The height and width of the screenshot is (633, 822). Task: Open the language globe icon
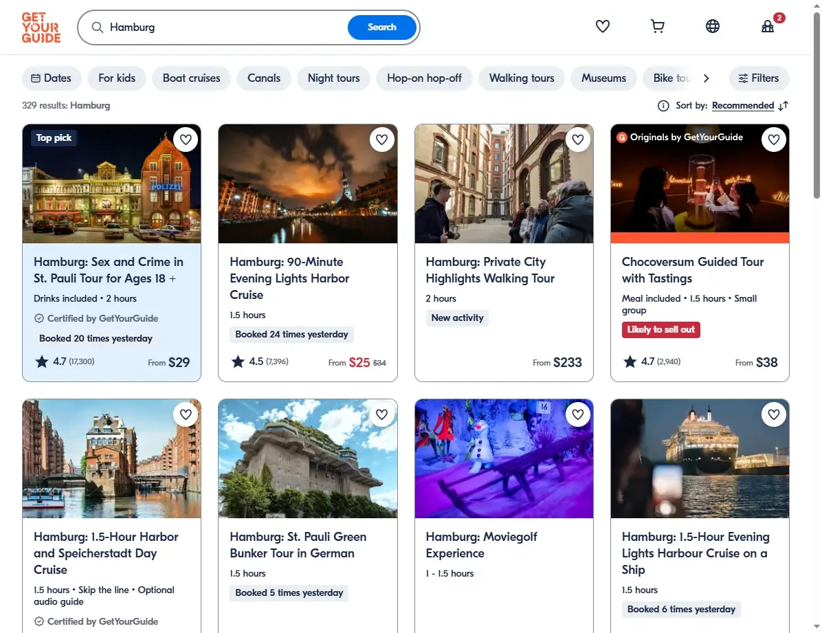pos(713,26)
